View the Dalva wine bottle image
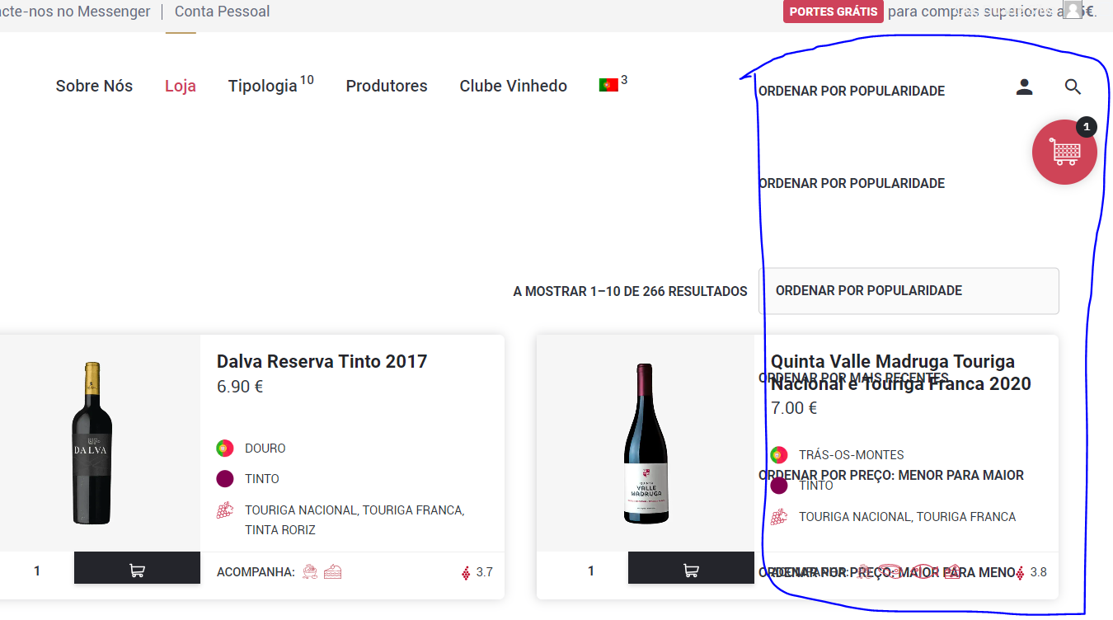 point(92,444)
